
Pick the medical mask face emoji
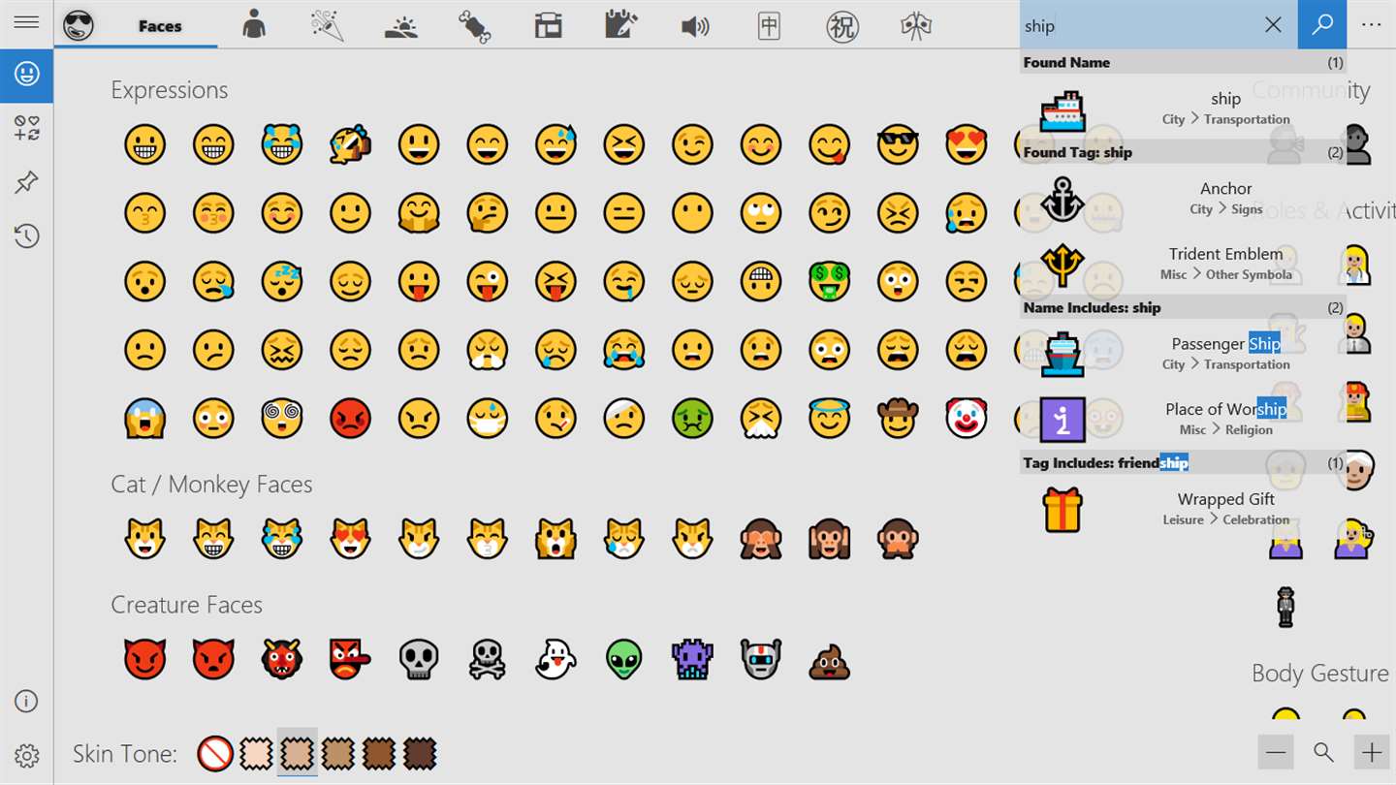[x=487, y=418]
